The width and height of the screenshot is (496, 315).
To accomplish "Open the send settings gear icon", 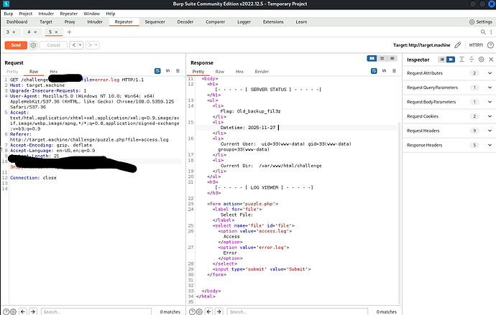I will [x=34, y=45].
